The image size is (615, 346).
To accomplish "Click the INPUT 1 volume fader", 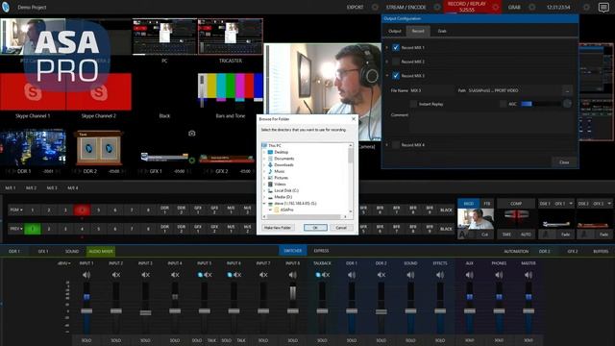I will click(86, 311).
